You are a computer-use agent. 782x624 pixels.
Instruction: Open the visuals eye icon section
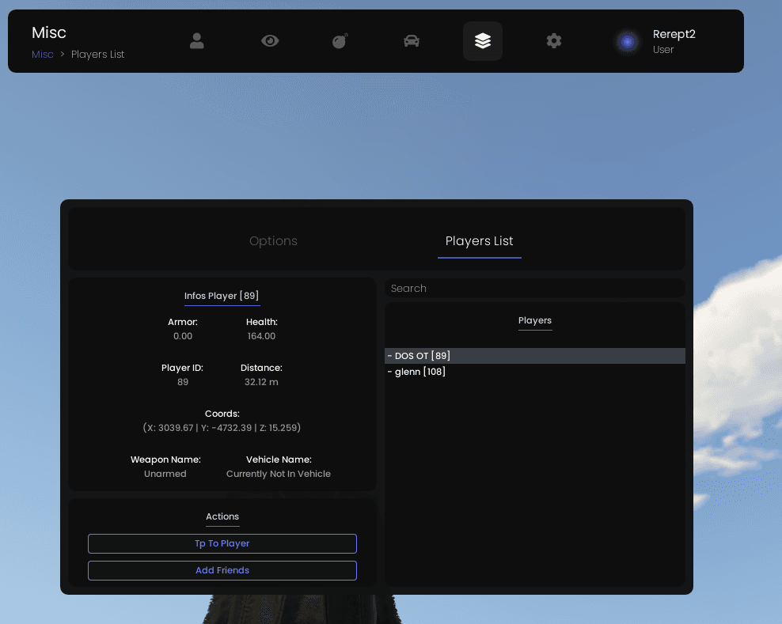[x=270, y=41]
